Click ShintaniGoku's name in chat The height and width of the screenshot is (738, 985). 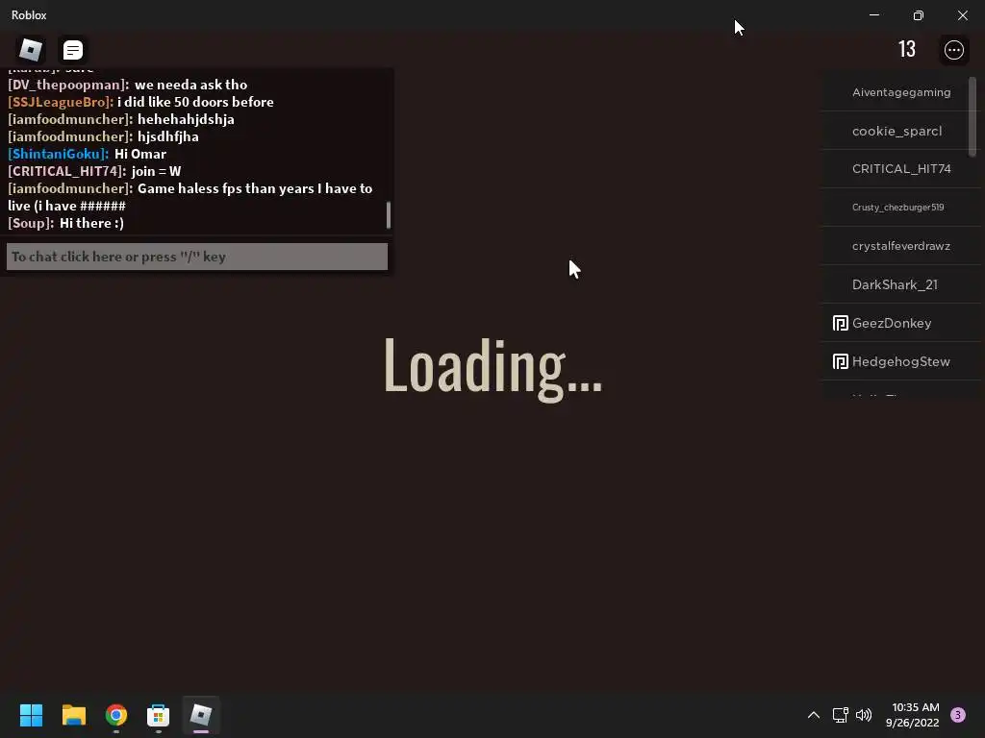click(x=58, y=154)
